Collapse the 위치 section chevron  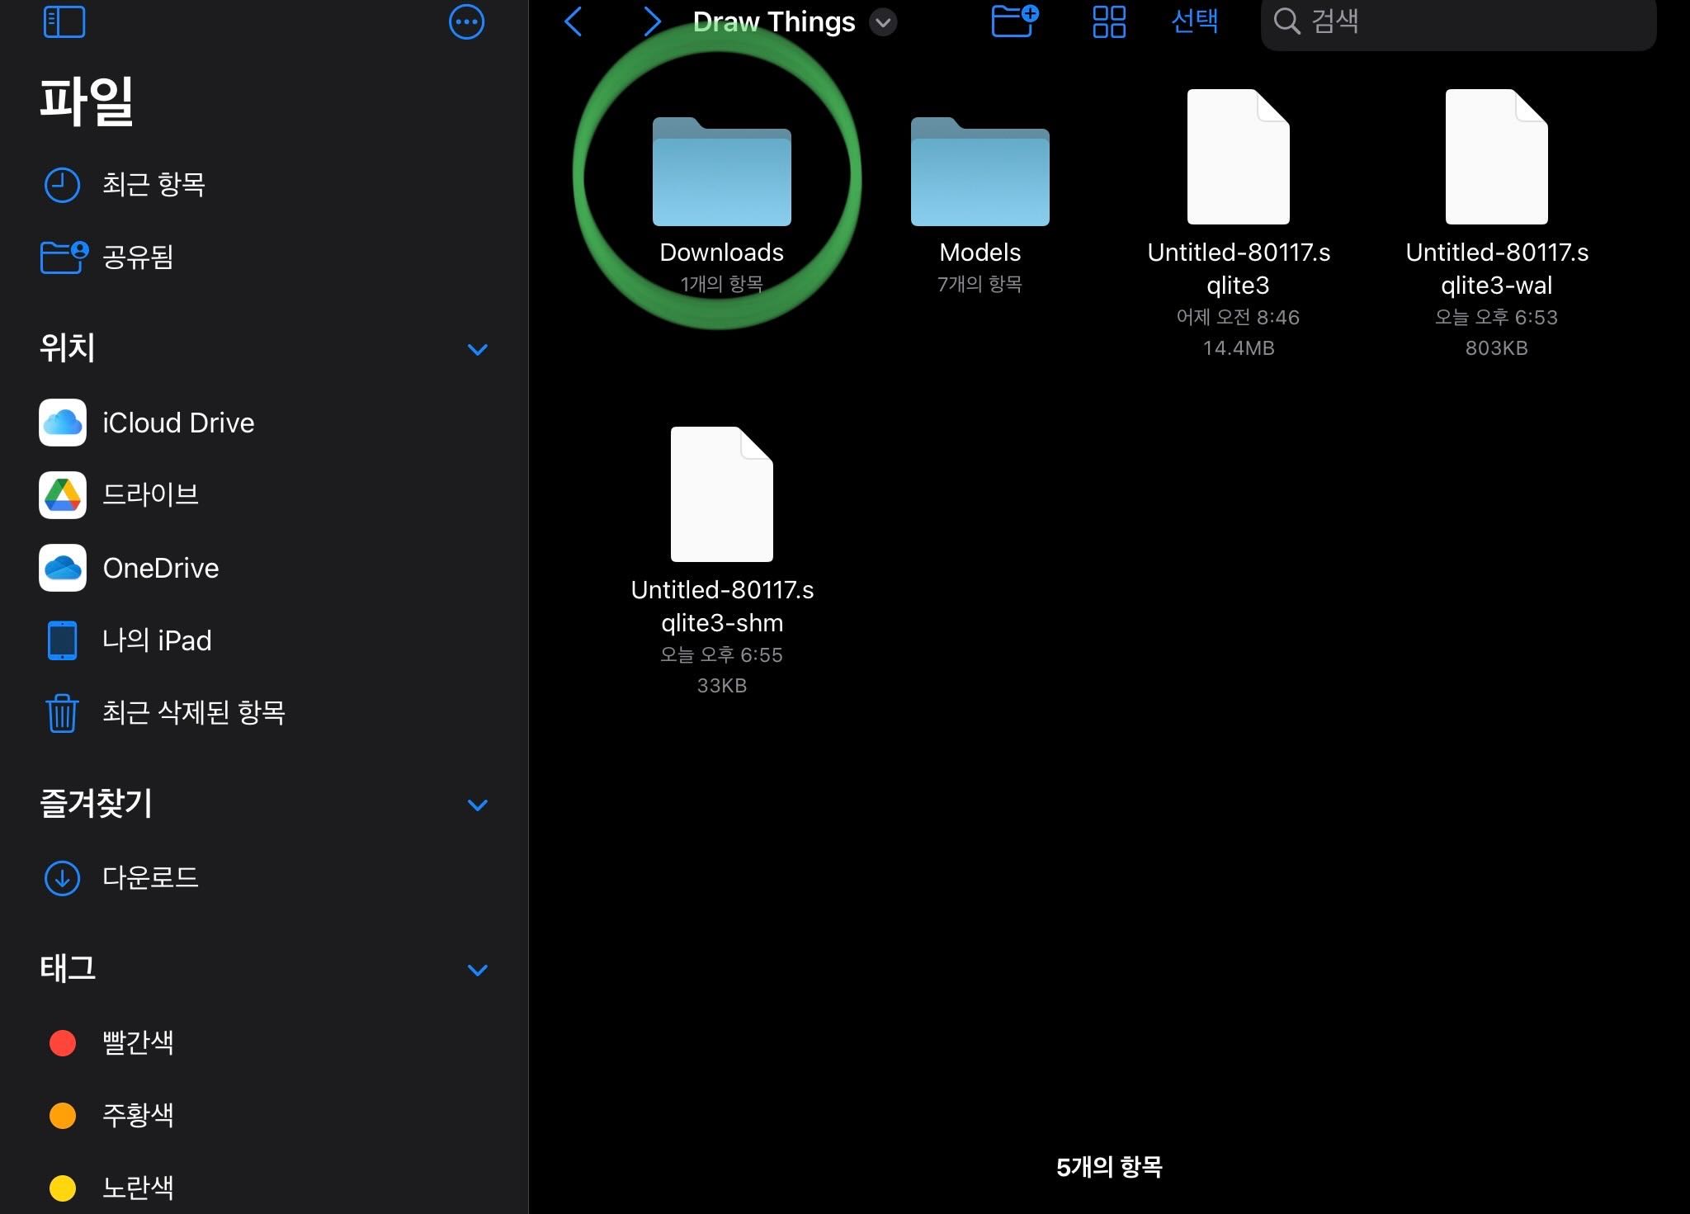pyautogui.click(x=479, y=350)
